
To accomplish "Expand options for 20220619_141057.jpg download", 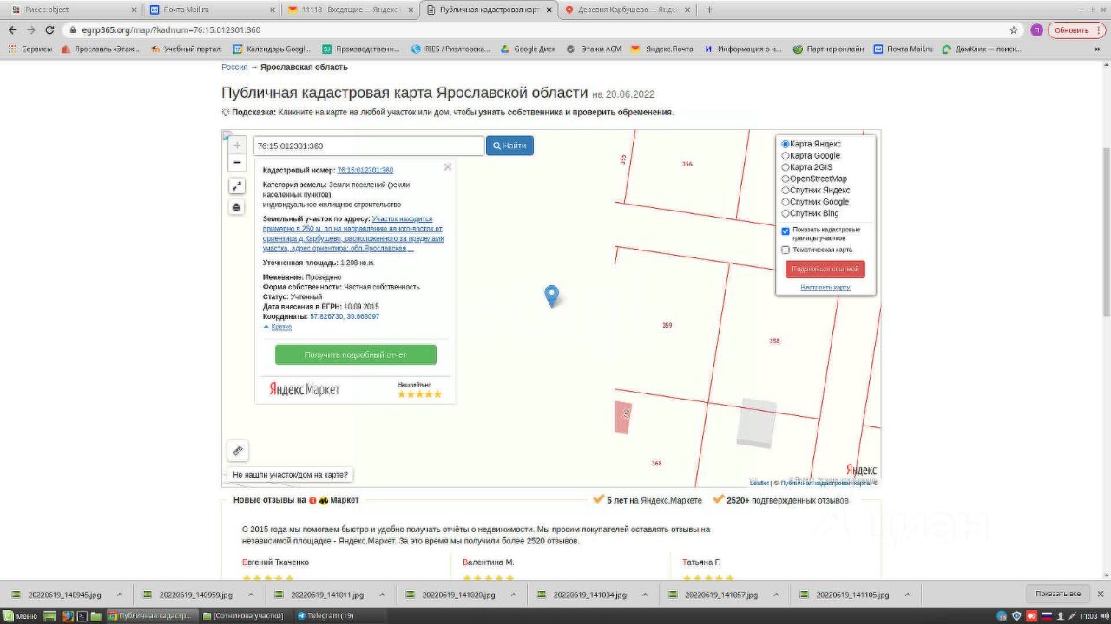I will pos(775,595).
